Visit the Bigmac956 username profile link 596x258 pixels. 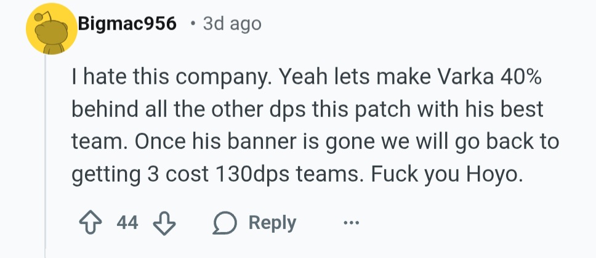(127, 24)
